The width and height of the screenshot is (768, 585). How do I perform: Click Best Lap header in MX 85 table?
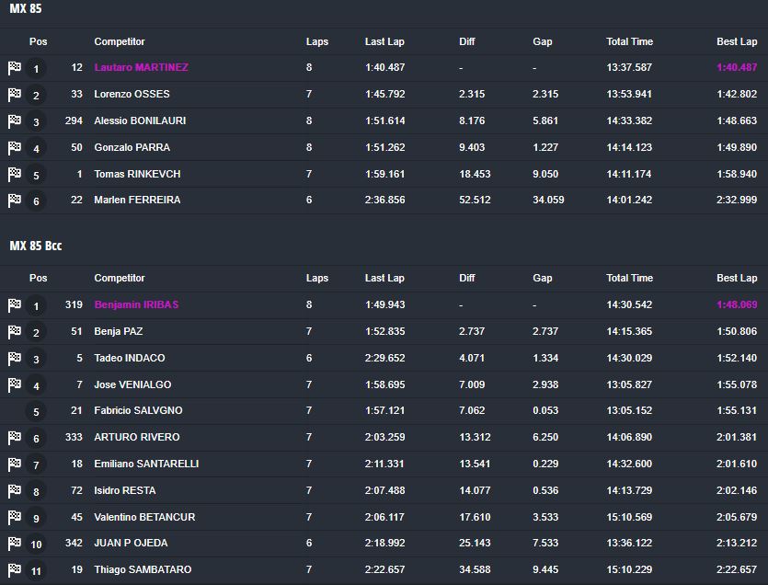(x=736, y=41)
